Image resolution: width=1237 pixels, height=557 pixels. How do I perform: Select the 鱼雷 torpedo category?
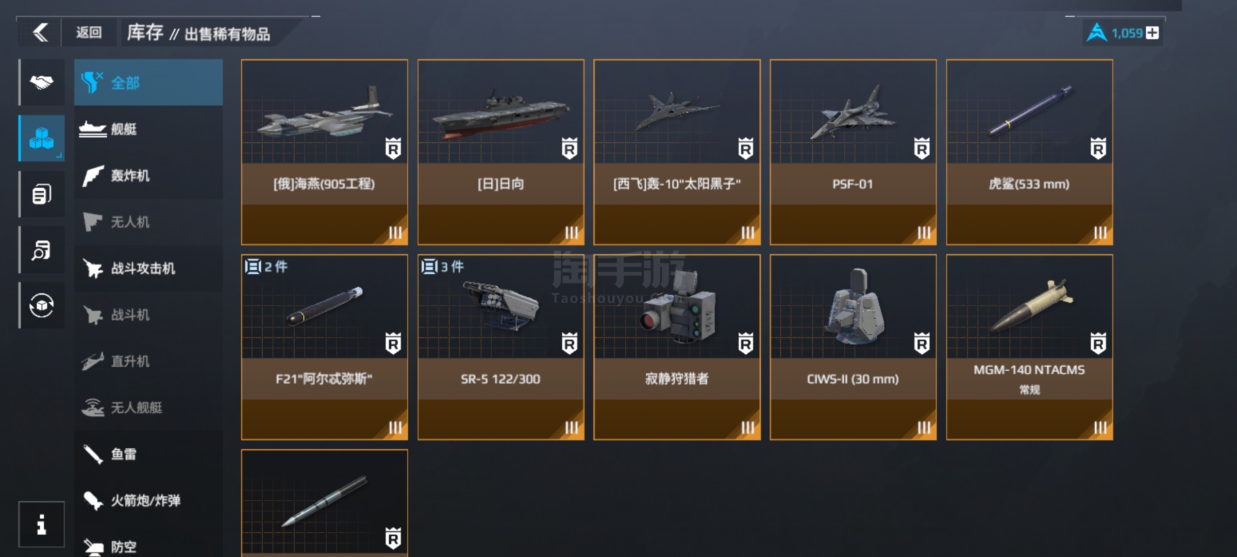148,454
